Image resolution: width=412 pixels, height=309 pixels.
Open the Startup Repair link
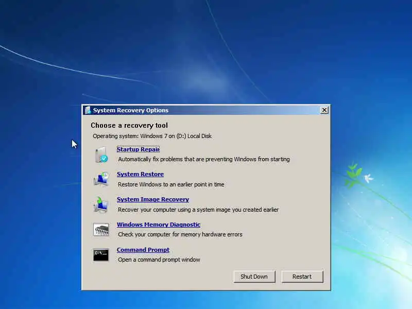pyautogui.click(x=138, y=149)
